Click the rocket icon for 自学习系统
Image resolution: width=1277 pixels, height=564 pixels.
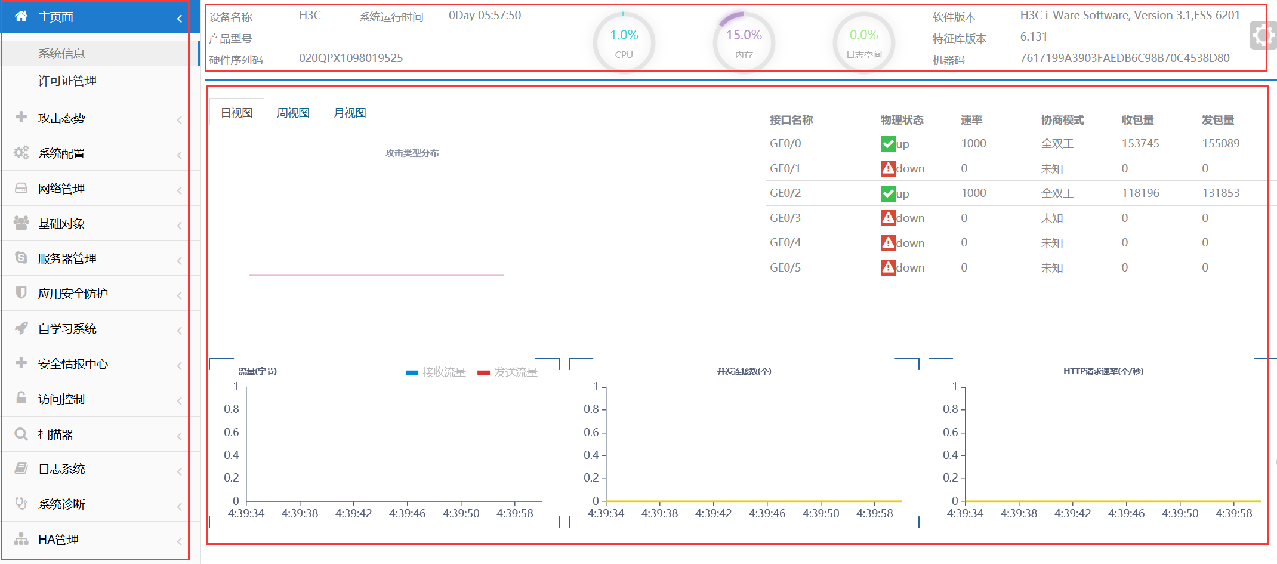21,328
